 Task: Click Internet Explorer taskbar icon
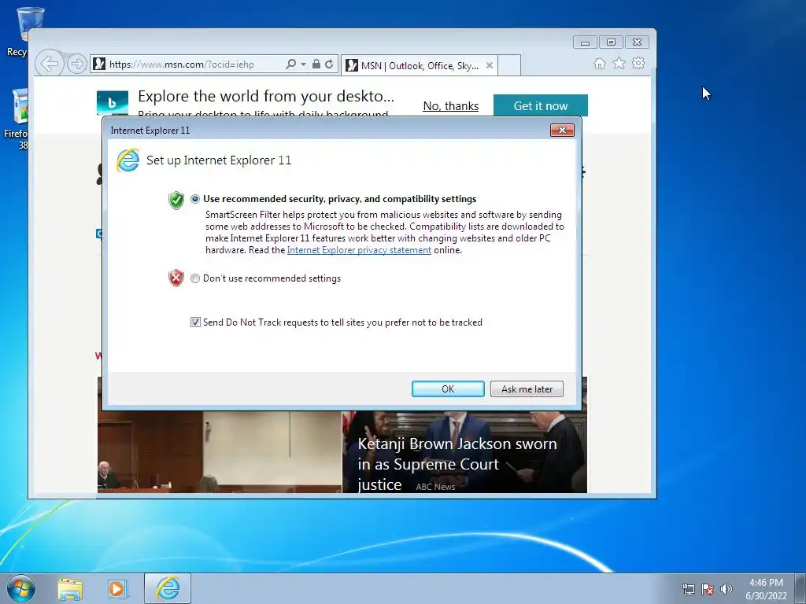point(168,588)
